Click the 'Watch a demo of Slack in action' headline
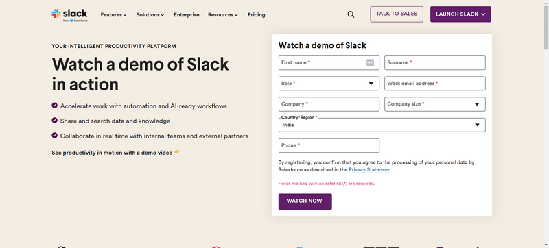This screenshot has height=248, width=549. (141, 74)
